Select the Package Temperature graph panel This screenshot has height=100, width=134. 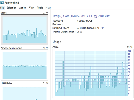point(24,65)
